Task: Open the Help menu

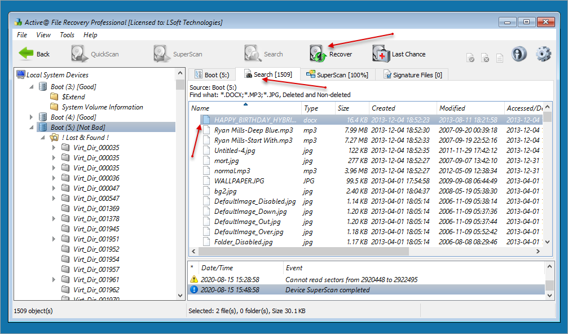Action: [90, 35]
